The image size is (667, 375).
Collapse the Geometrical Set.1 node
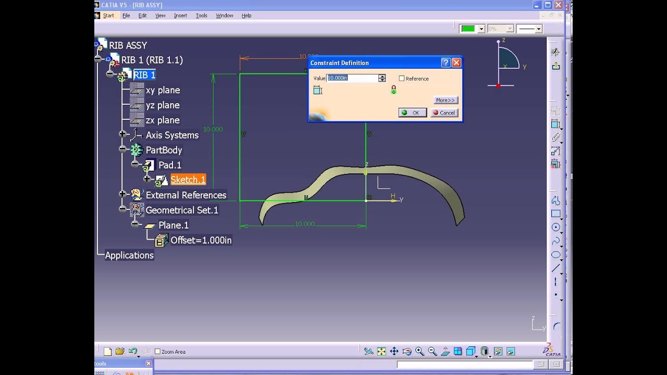[123, 209]
